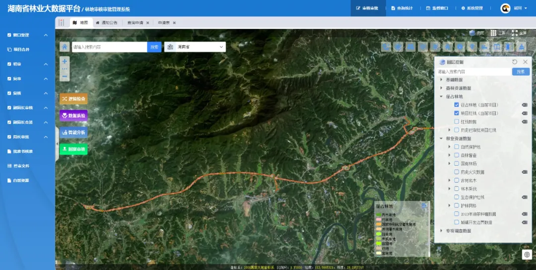Expand the 基础数据 tree node
This screenshot has width=536, height=270.
point(441,79)
